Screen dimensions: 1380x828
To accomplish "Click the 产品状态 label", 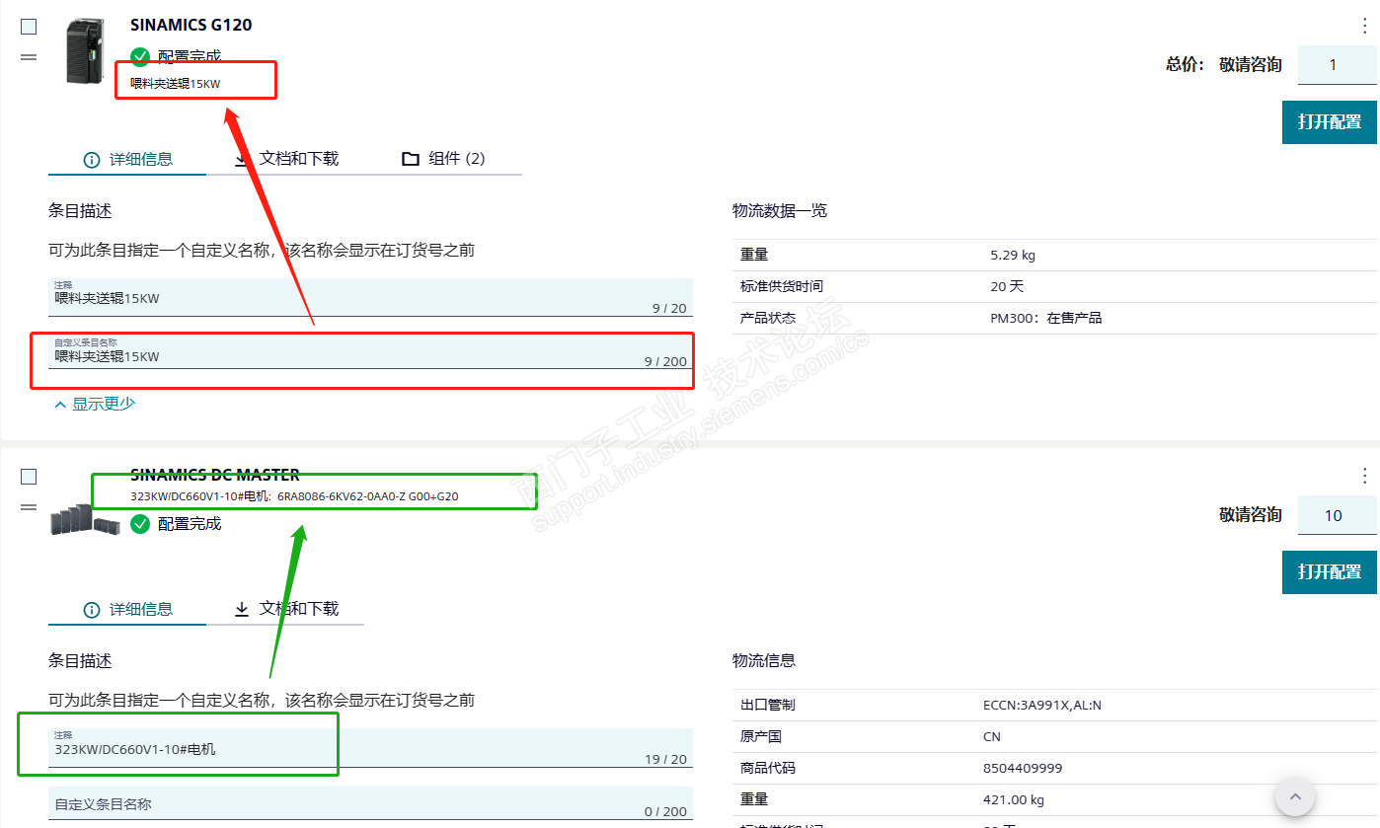I will [x=768, y=318].
